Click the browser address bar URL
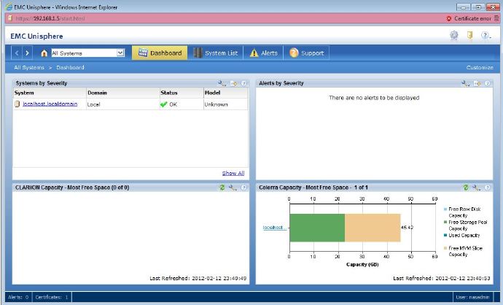The width and height of the screenshot is (503, 305). tap(50, 19)
